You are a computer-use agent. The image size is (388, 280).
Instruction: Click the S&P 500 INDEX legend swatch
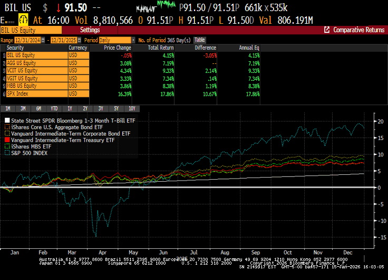pyautogui.click(x=7, y=153)
